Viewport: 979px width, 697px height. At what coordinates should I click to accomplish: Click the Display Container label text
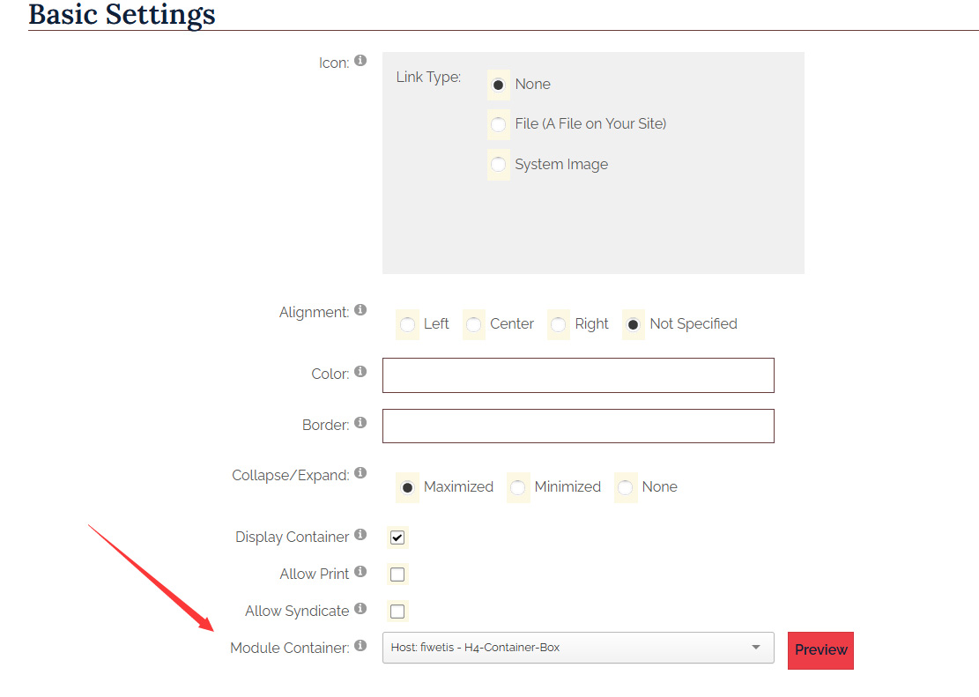(293, 538)
